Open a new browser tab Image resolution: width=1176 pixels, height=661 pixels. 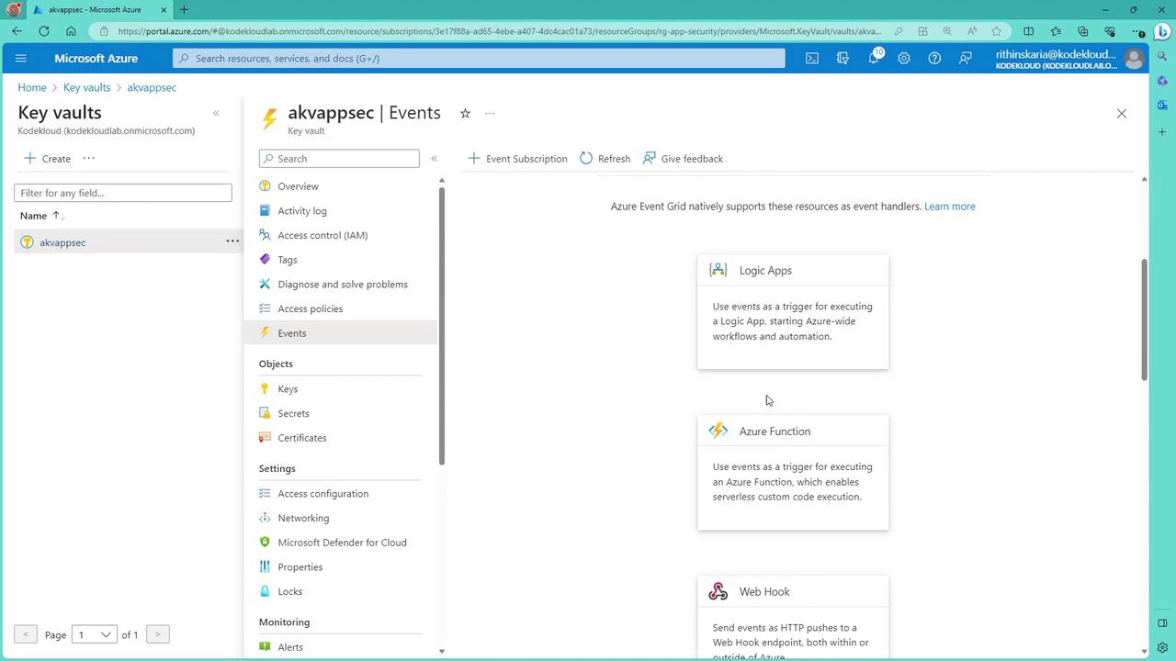click(184, 10)
